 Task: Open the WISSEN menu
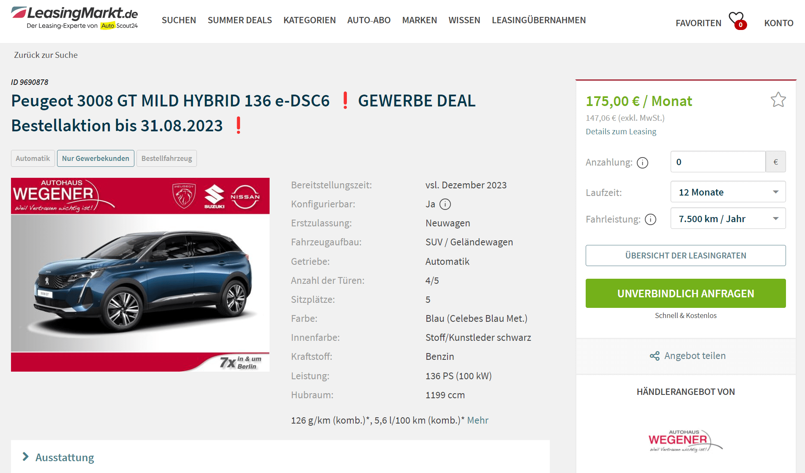464,20
